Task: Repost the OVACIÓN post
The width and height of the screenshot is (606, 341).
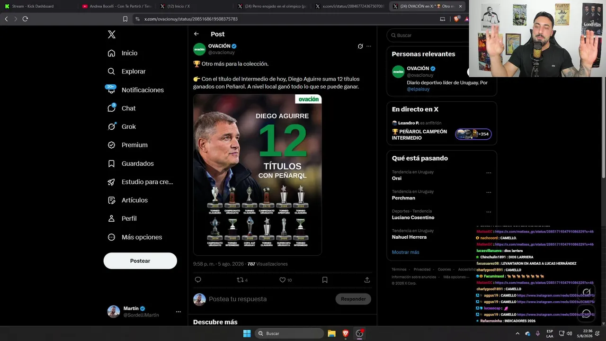Action: coord(242,280)
